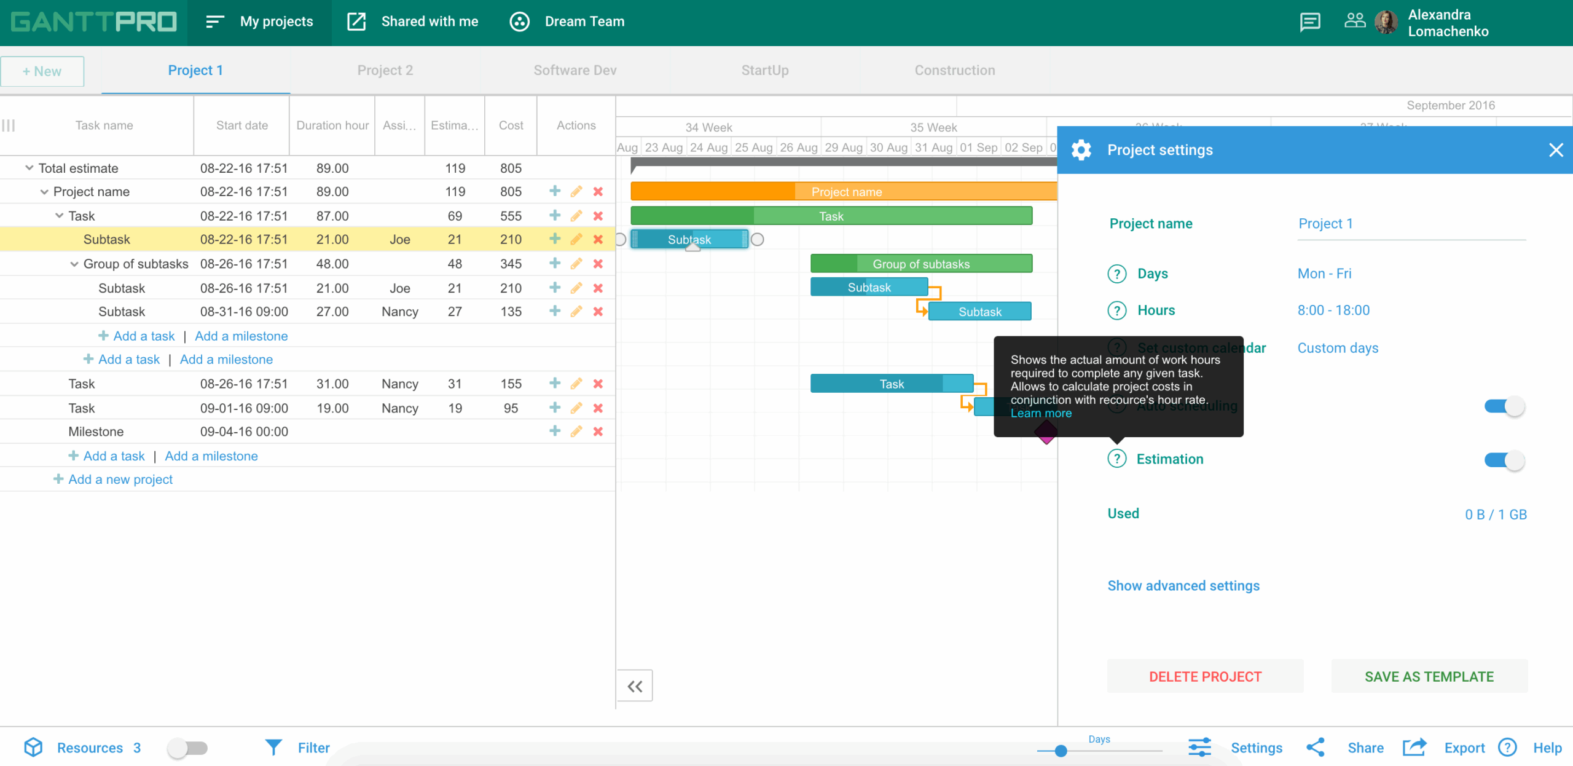Viewport: 1573px width, 766px height.
Task: Click DELETE PROJECT button
Action: tap(1204, 676)
